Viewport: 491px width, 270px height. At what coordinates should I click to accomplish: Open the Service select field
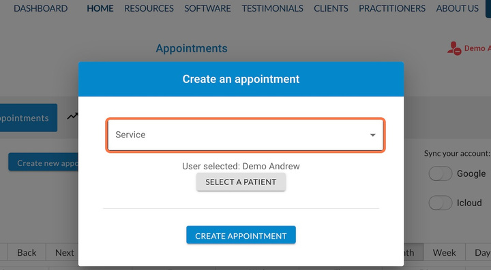pyautogui.click(x=245, y=135)
